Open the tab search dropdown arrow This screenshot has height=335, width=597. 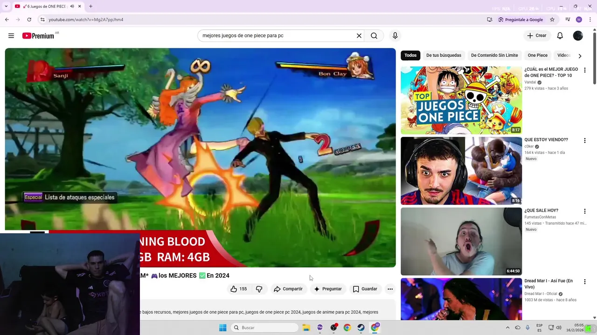point(6,7)
